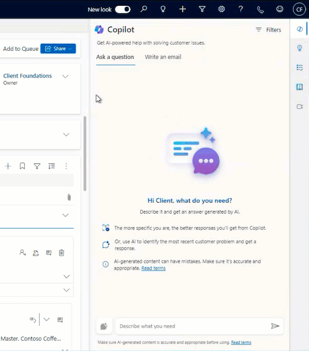Expand the Client Foundations owner chevron
Image resolution: width=309 pixels, height=351 pixels.
pyautogui.click(x=65, y=76)
